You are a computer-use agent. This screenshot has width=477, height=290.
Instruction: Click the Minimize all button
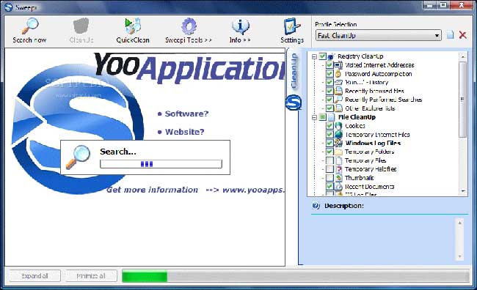(x=91, y=276)
